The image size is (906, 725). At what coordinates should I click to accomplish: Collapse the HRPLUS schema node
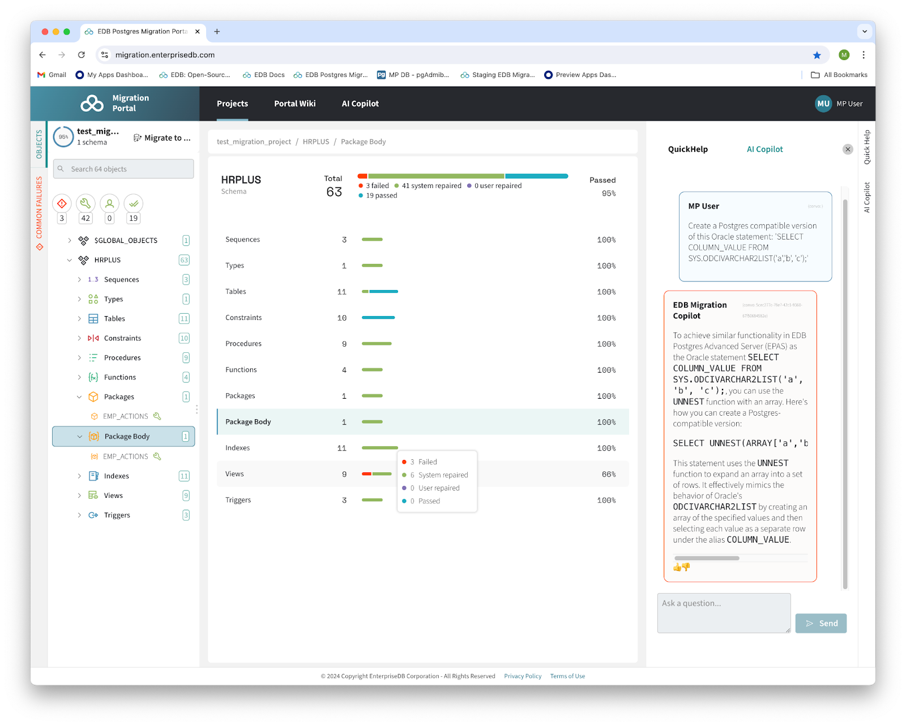(70, 260)
